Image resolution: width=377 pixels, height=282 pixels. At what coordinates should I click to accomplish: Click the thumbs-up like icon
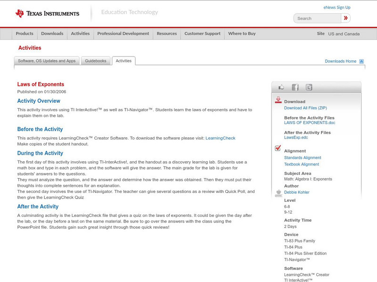[281, 87]
